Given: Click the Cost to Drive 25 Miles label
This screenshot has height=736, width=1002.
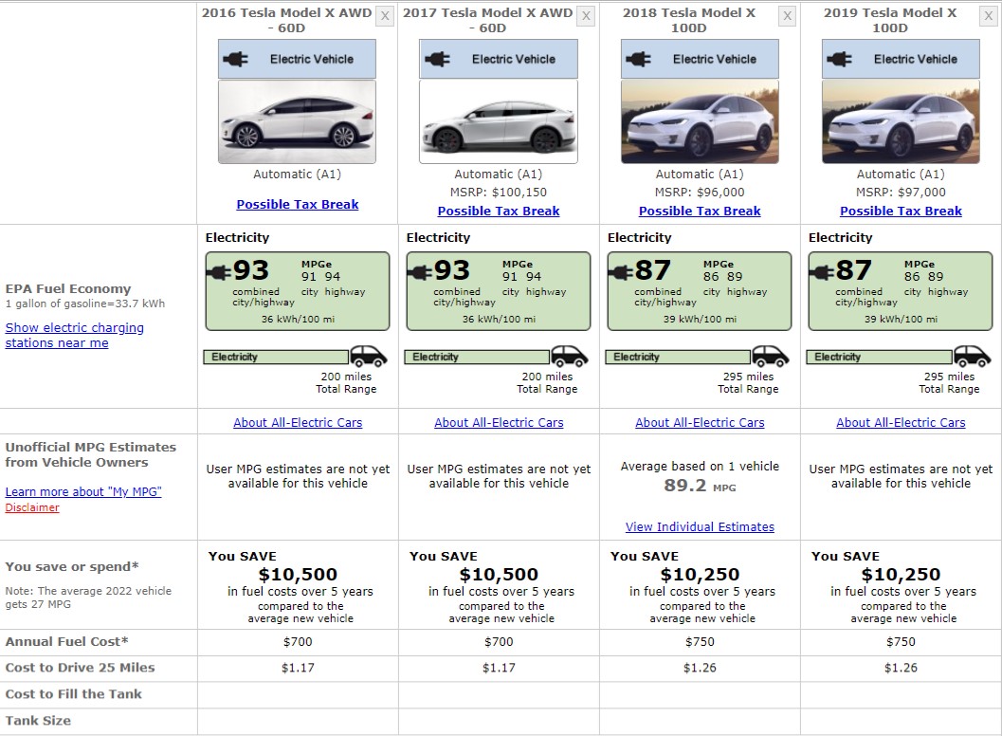Looking at the screenshot, I should [80, 669].
